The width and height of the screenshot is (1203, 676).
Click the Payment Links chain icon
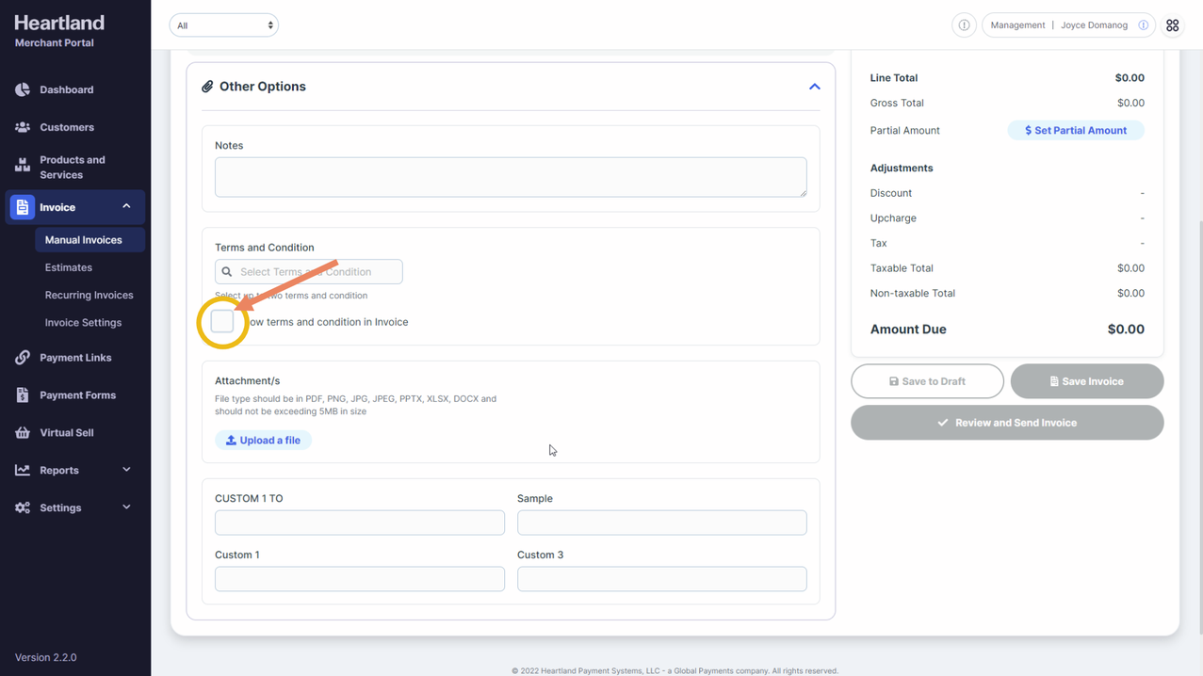point(23,358)
